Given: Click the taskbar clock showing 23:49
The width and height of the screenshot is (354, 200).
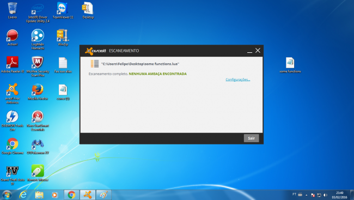Looking at the screenshot, I should point(339,195).
